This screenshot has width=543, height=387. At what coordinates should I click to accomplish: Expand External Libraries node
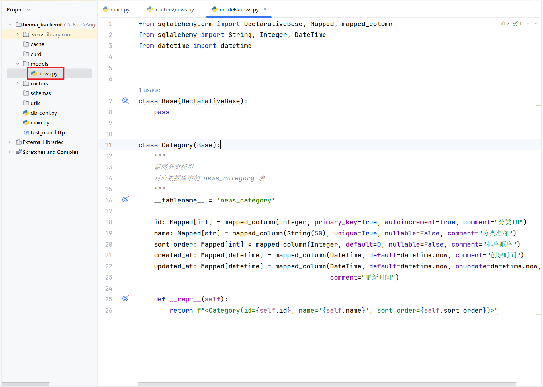click(10, 142)
